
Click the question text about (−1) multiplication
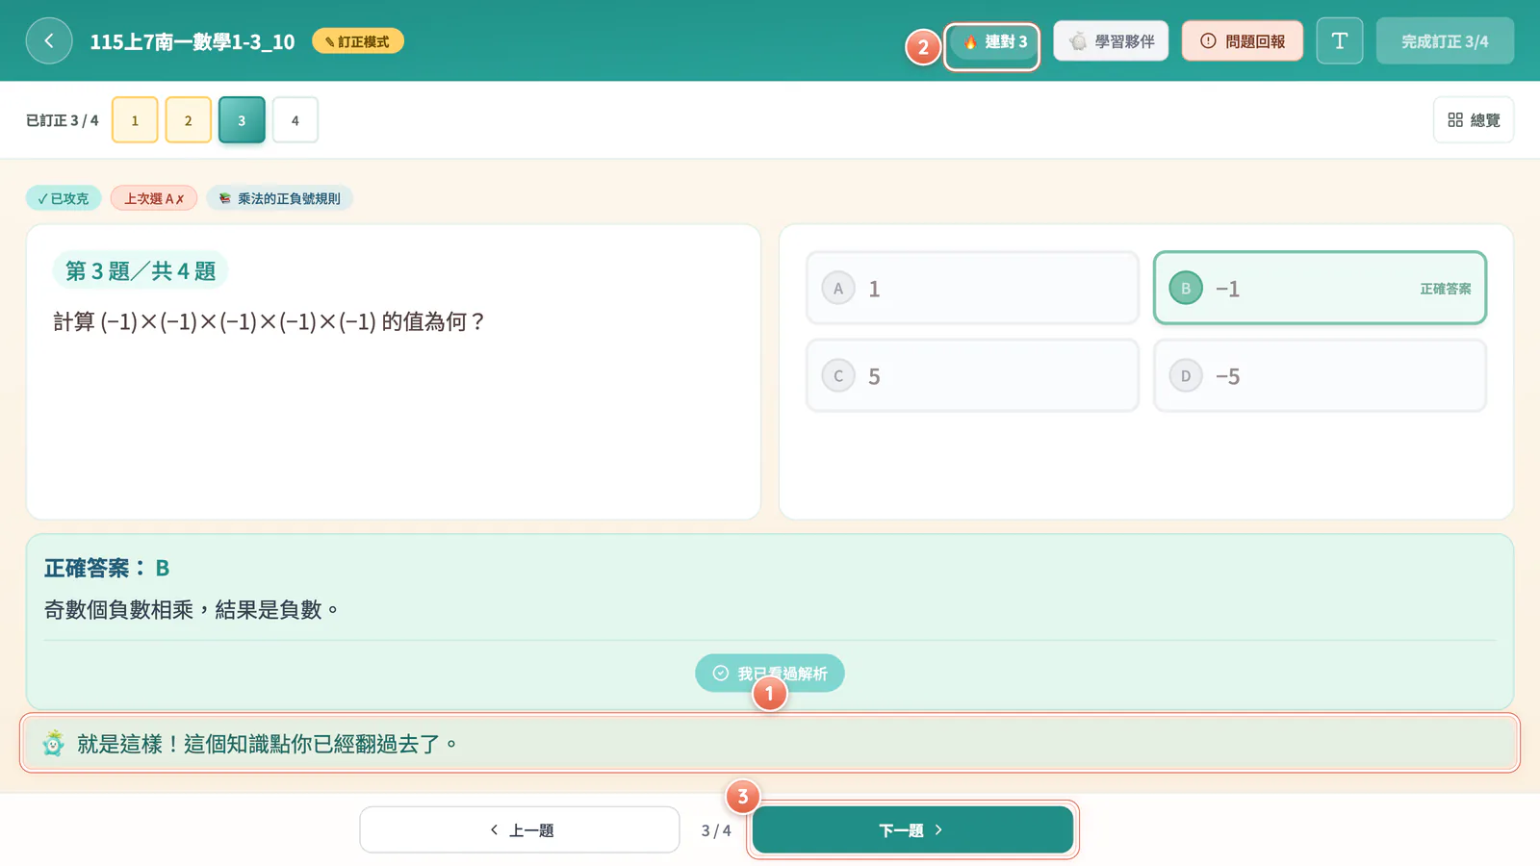[x=269, y=321]
